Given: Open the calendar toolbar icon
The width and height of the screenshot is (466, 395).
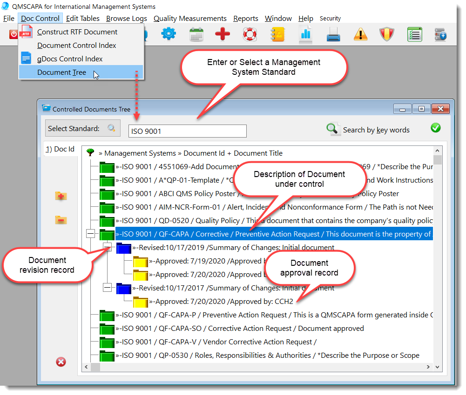Looking at the screenshot, I should 196,34.
